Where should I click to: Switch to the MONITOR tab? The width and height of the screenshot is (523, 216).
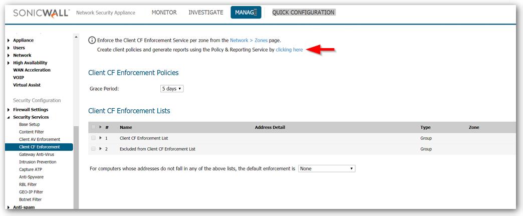pos(164,13)
